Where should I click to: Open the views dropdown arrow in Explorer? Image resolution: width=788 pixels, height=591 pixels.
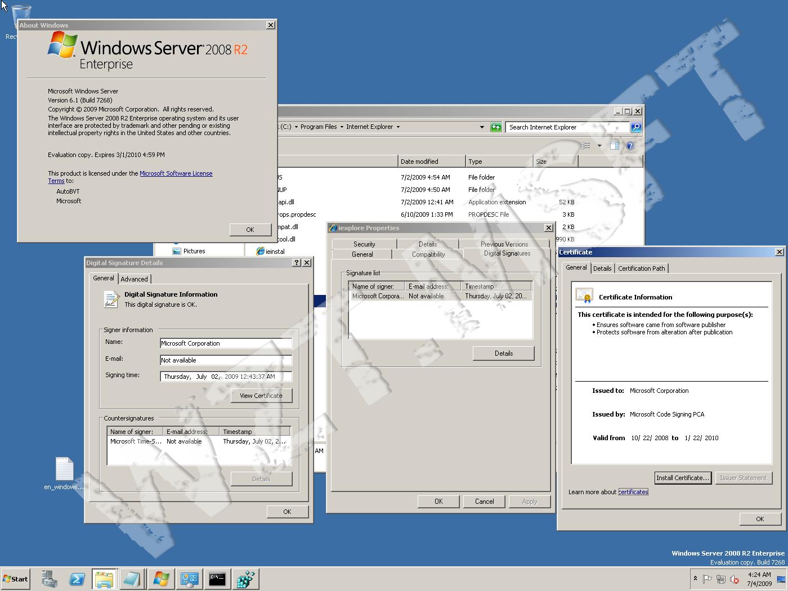(599, 146)
